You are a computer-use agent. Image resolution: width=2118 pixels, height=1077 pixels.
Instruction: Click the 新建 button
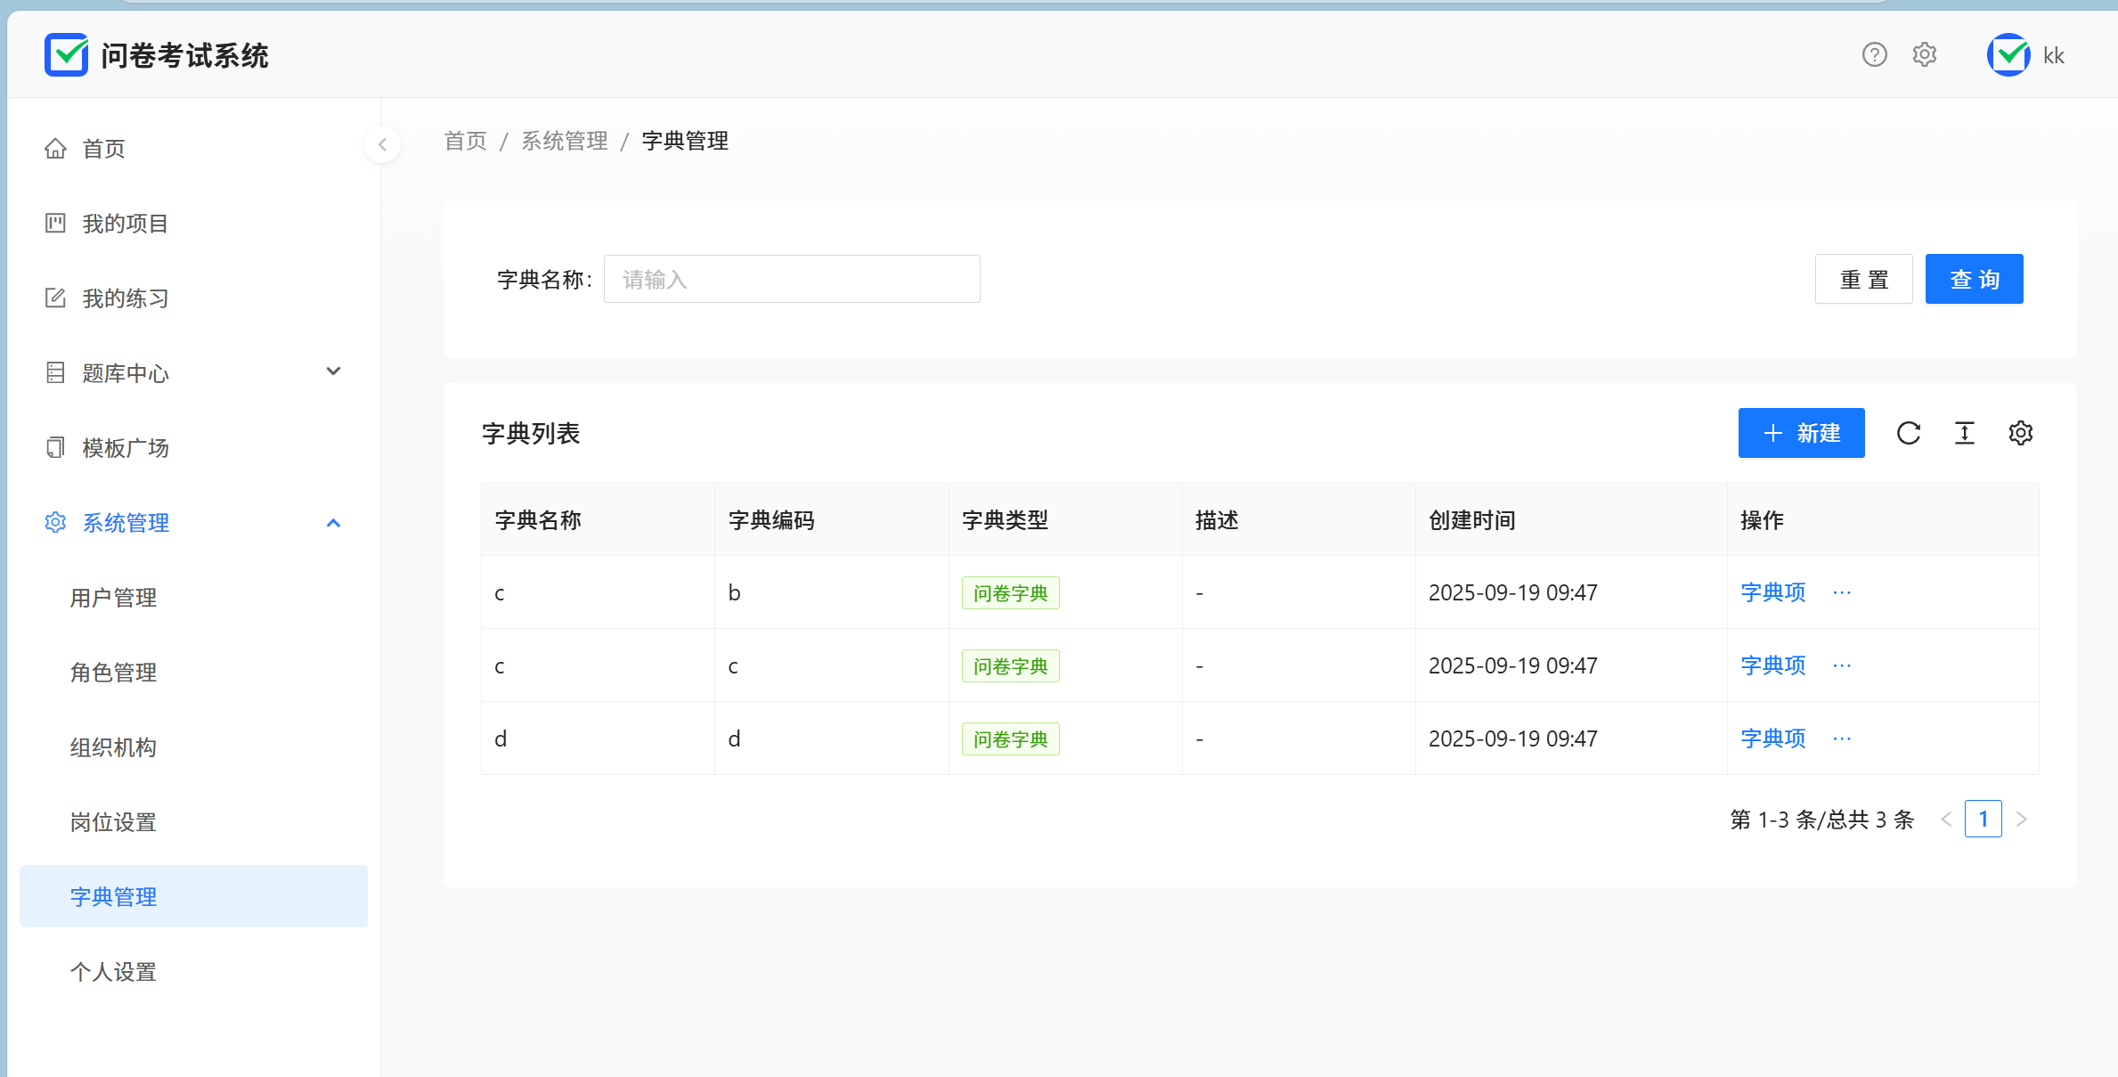(x=1801, y=434)
